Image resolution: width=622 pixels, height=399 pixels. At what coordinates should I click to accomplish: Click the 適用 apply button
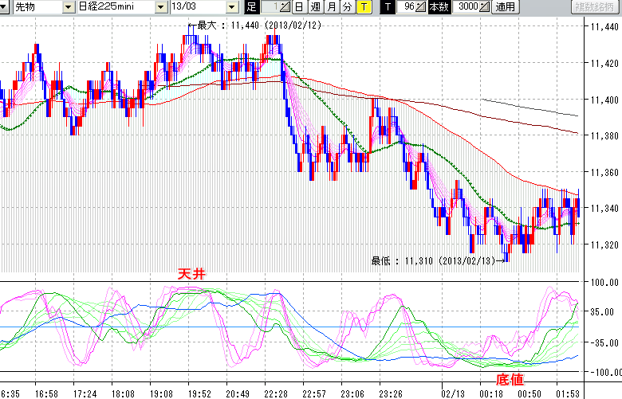point(506,7)
